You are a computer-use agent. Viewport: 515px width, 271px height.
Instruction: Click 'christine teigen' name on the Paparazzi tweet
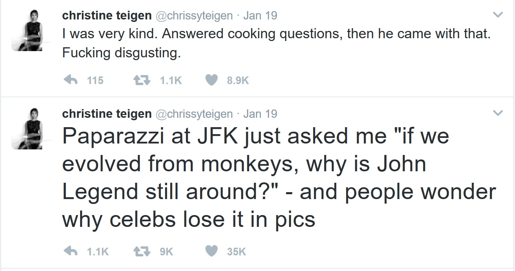(x=107, y=114)
